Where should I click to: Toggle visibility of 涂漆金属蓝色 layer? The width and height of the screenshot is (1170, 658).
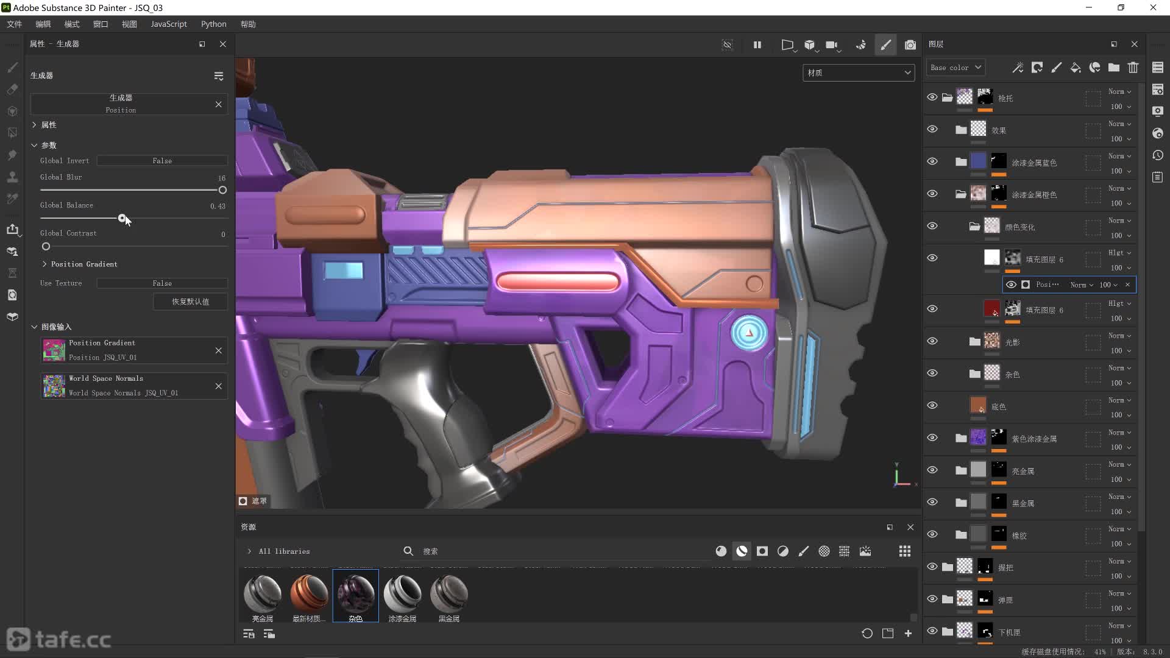point(932,161)
